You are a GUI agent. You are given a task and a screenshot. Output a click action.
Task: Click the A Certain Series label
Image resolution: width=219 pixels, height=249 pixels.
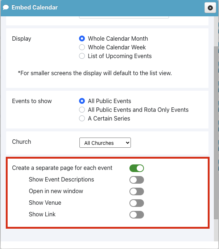pos(109,118)
